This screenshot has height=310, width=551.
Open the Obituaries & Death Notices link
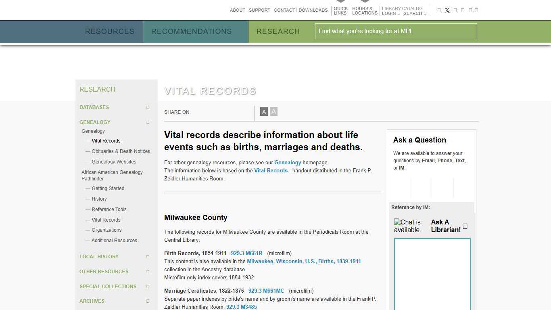(121, 151)
